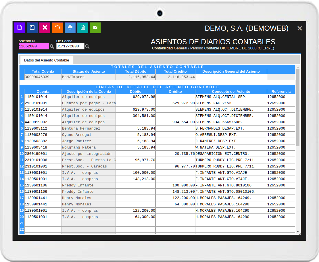This screenshot has width=319, height=262.
Task: Click debit 629,973.00 in row 3
Action: click(x=136, y=109)
